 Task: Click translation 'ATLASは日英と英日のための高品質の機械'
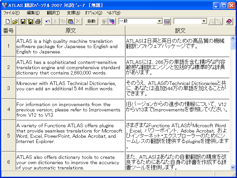175,41
